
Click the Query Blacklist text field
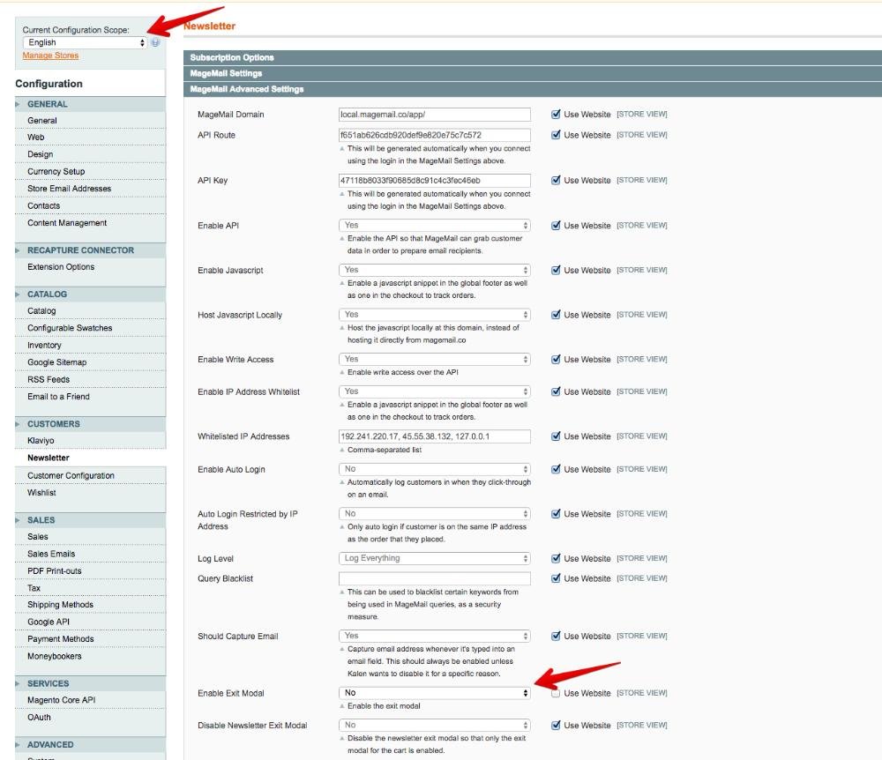pos(435,578)
